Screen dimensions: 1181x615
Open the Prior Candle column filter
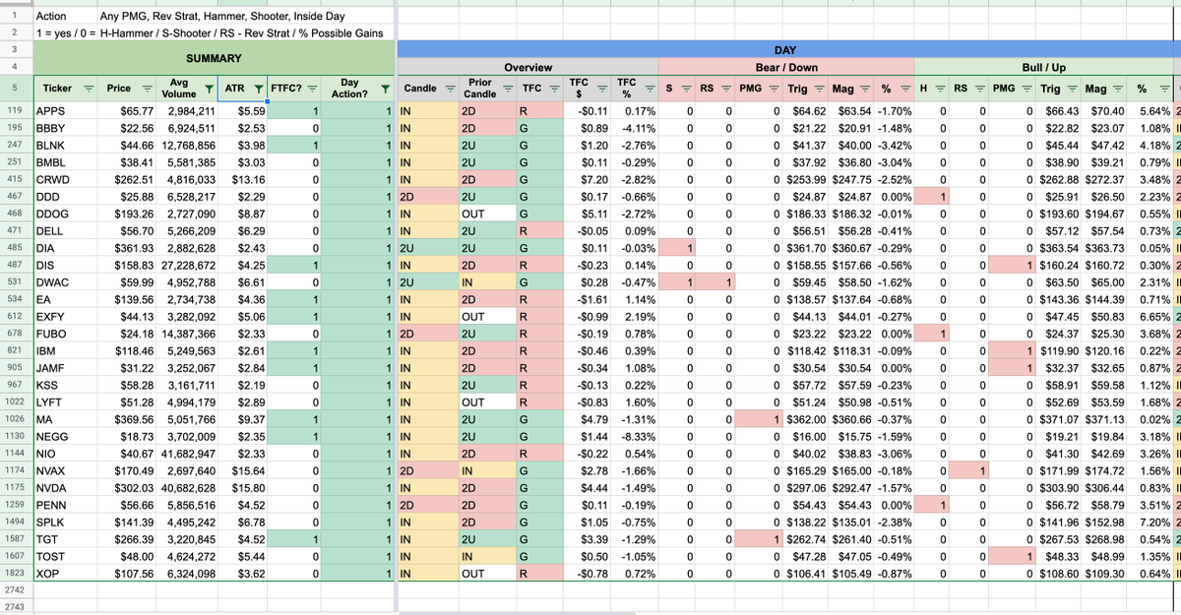pyautogui.click(x=508, y=89)
